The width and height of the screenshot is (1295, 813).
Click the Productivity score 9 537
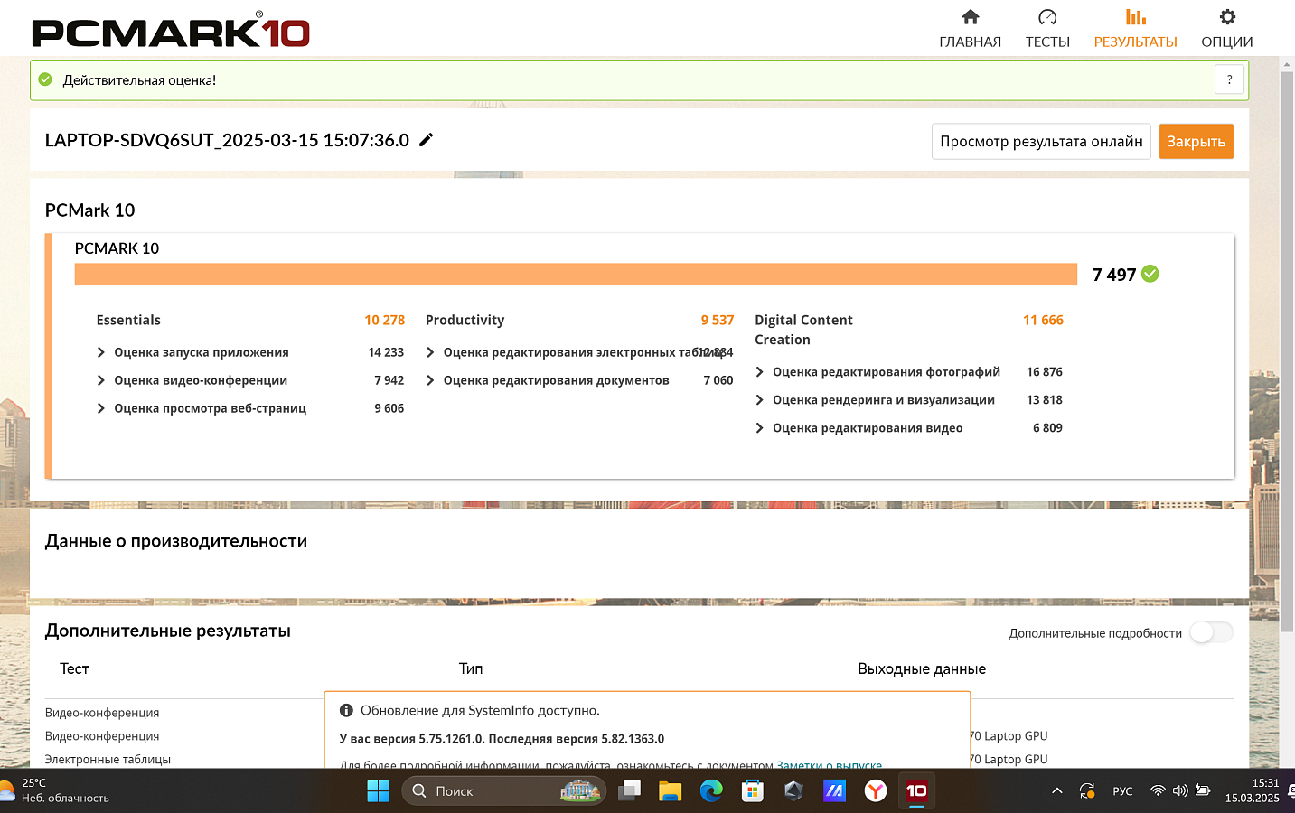pyautogui.click(x=717, y=320)
